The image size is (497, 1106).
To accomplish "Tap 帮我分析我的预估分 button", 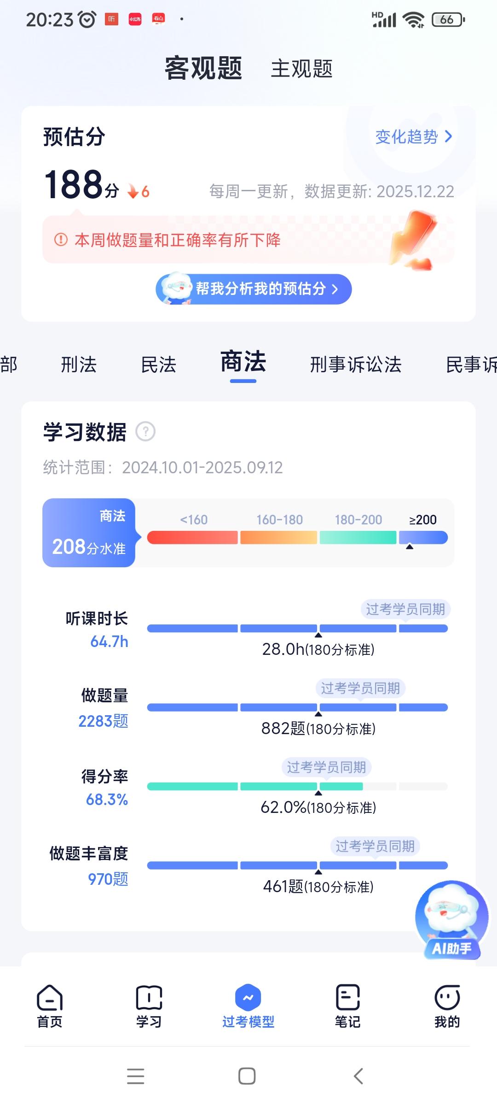I will [x=254, y=289].
